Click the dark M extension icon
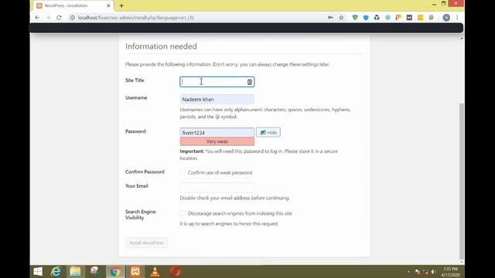The image size is (495, 278). (409, 18)
